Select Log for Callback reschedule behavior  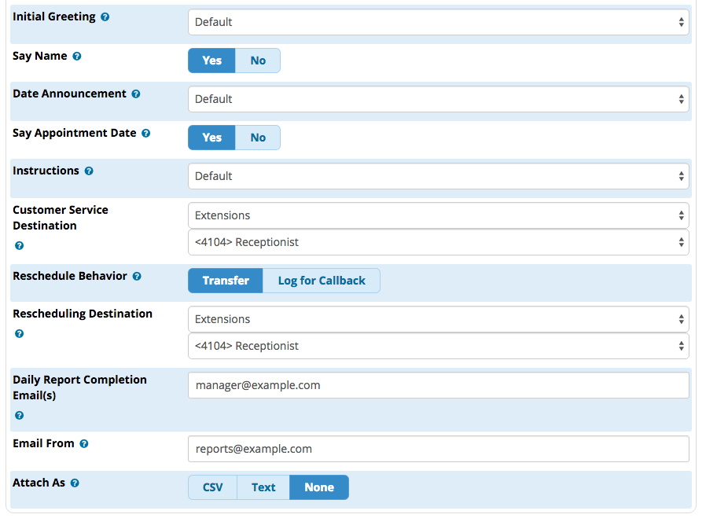[x=322, y=281]
